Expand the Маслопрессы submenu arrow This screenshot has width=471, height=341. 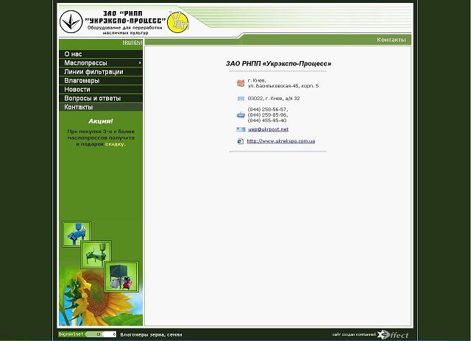pos(140,63)
